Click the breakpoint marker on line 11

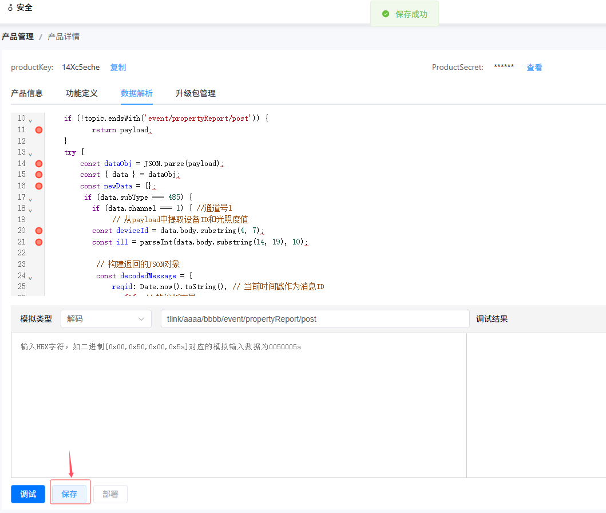click(x=39, y=130)
